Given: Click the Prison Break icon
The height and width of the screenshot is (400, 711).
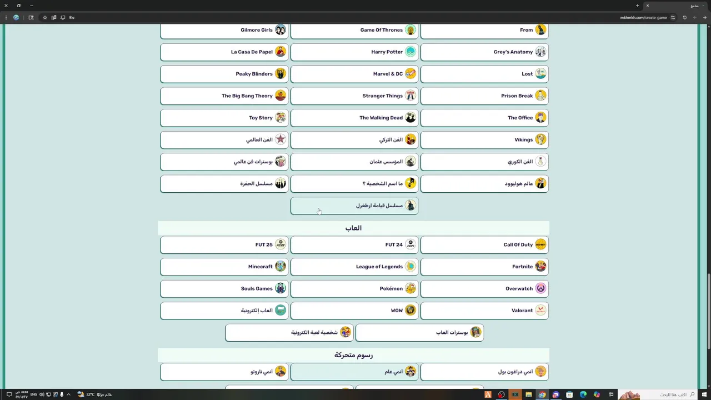Looking at the screenshot, I should (540, 96).
